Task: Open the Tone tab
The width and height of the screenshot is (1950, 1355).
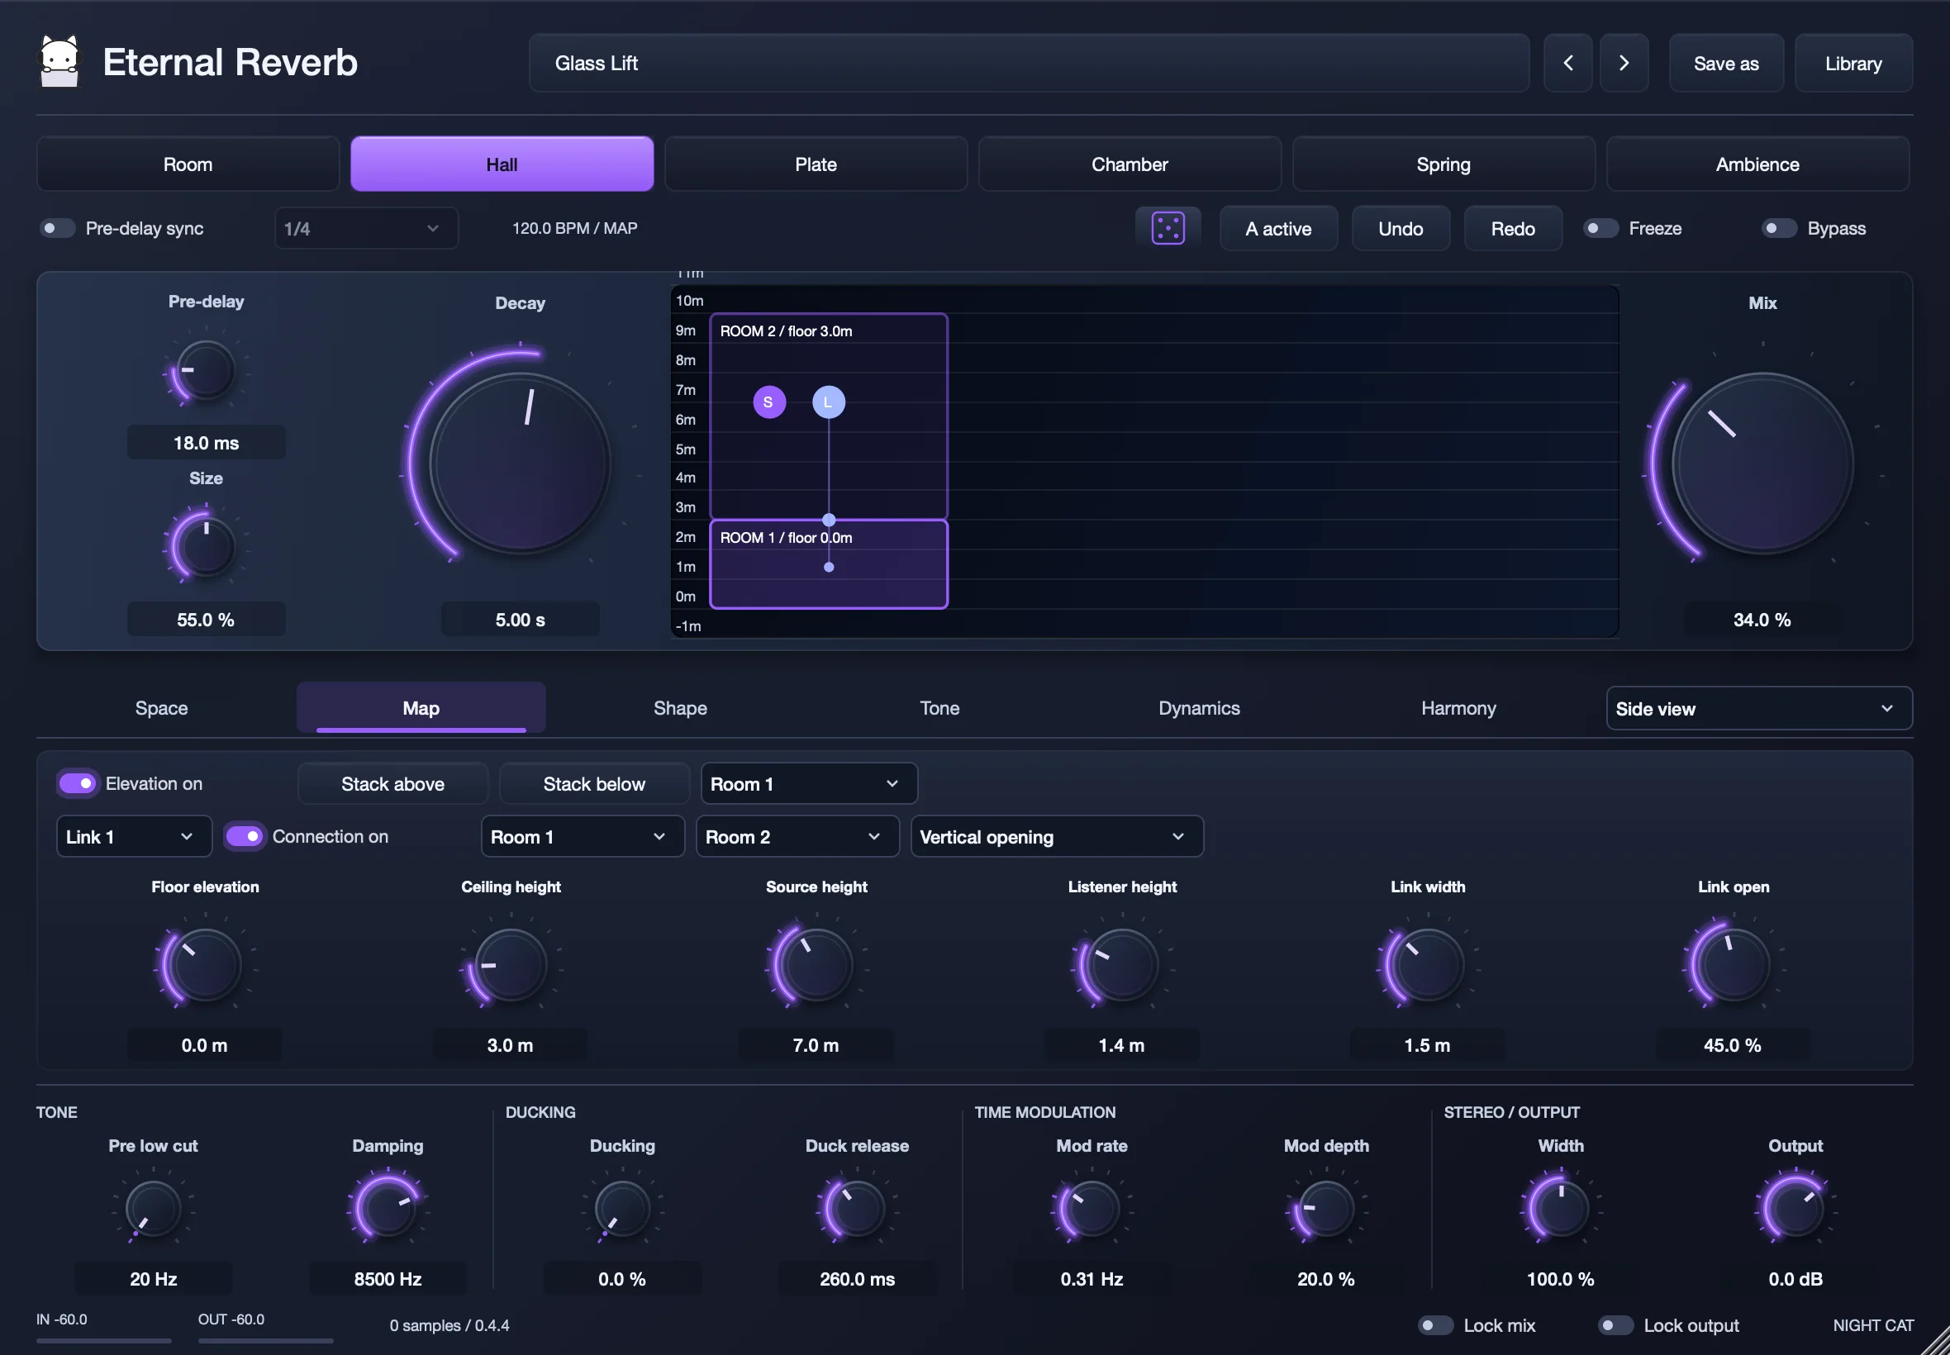Action: pos(939,708)
